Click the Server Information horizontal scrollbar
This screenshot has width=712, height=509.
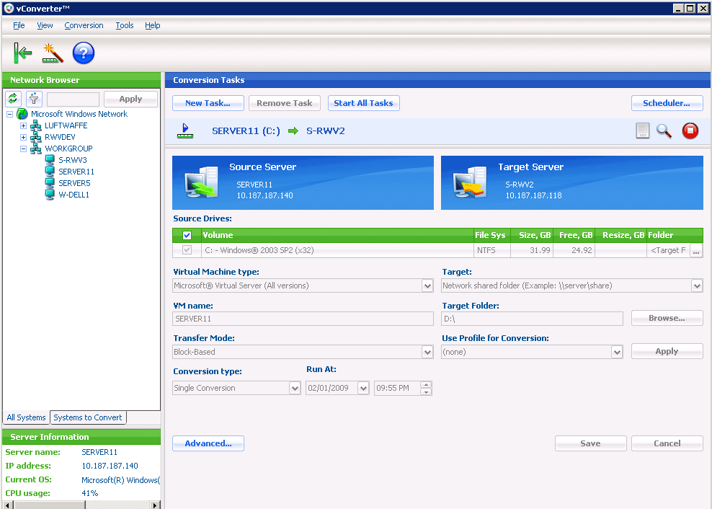(x=81, y=505)
